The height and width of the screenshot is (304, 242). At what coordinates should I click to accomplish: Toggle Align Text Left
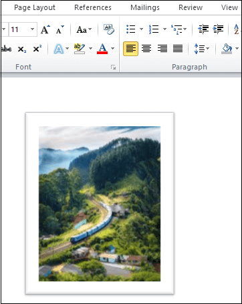[x=130, y=49]
